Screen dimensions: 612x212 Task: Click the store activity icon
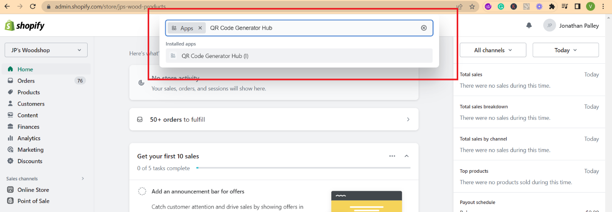[x=141, y=83]
